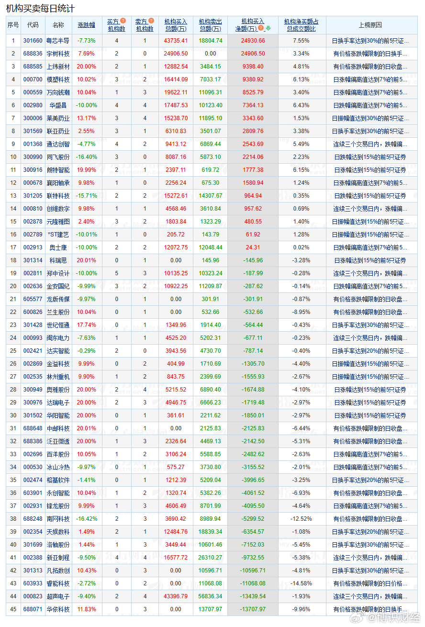This screenshot has width=425, height=627.
Task: Open stock code 000559
Action: 33,92
